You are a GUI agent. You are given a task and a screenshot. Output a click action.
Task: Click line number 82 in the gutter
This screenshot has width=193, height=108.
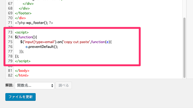tap(10, 75)
